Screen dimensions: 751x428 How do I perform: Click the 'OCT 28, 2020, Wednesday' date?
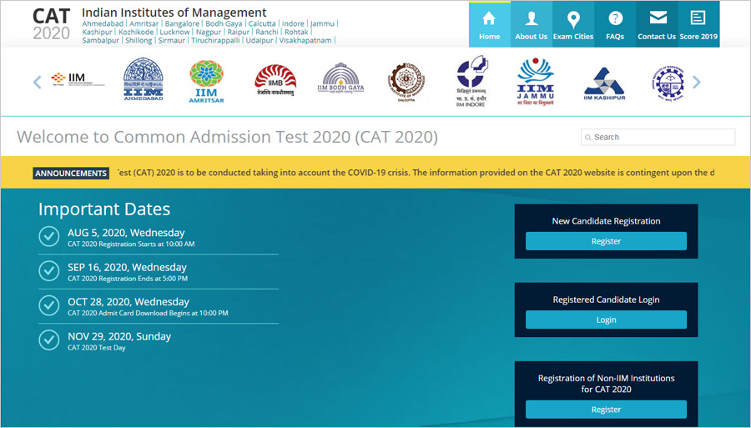(129, 302)
